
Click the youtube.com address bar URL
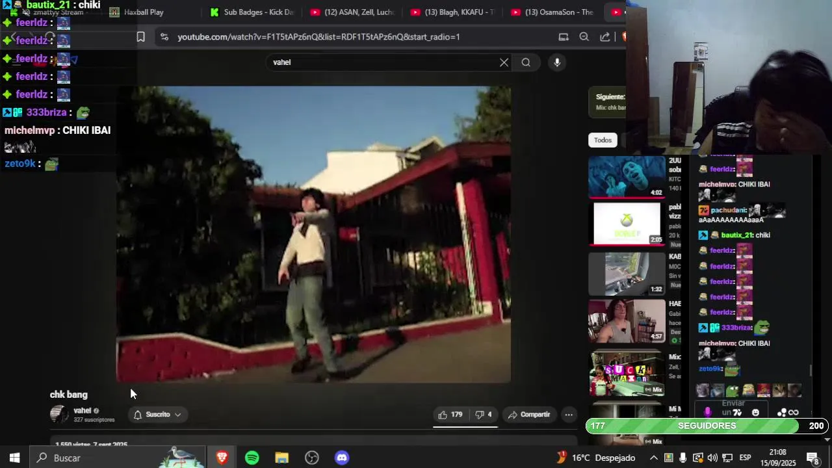click(318, 37)
